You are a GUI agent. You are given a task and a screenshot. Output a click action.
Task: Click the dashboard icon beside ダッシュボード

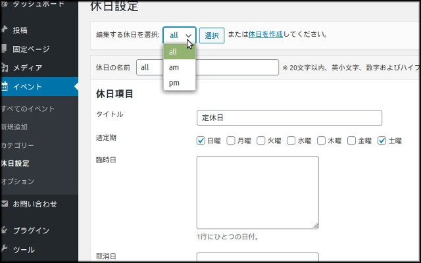coord(4,4)
